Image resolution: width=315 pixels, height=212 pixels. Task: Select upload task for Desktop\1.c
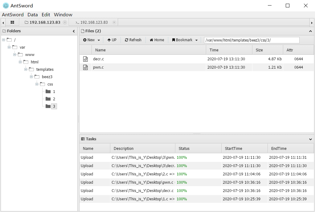tap(197, 199)
